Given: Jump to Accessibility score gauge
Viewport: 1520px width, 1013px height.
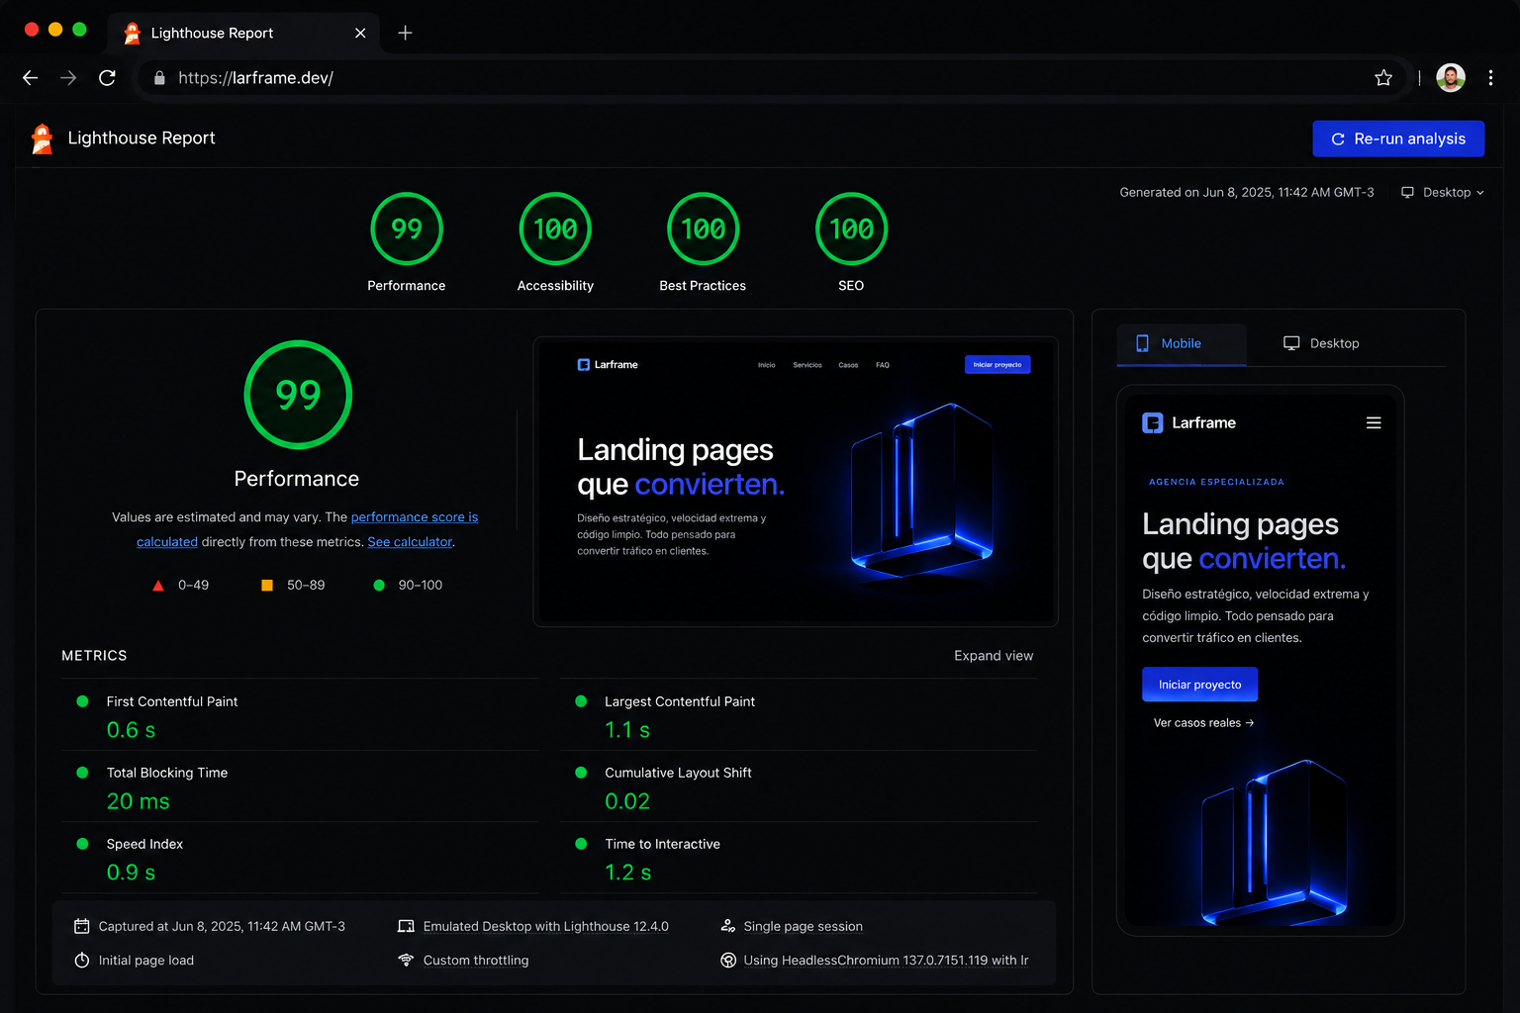Looking at the screenshot, I should tap(555, 230).
